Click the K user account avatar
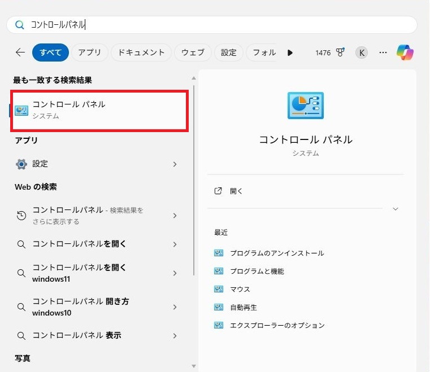 coord(362,52)
